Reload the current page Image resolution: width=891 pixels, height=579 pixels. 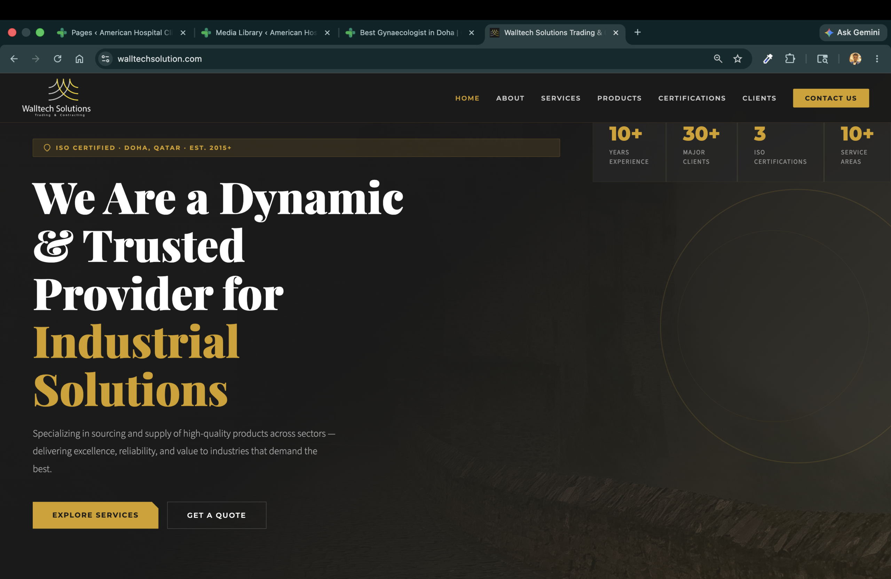coord(57,59)
